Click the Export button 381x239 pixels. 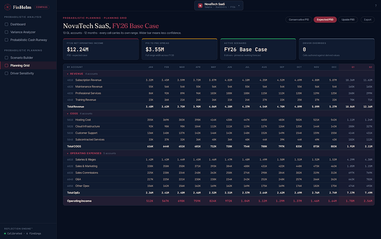tap(367, 20)
